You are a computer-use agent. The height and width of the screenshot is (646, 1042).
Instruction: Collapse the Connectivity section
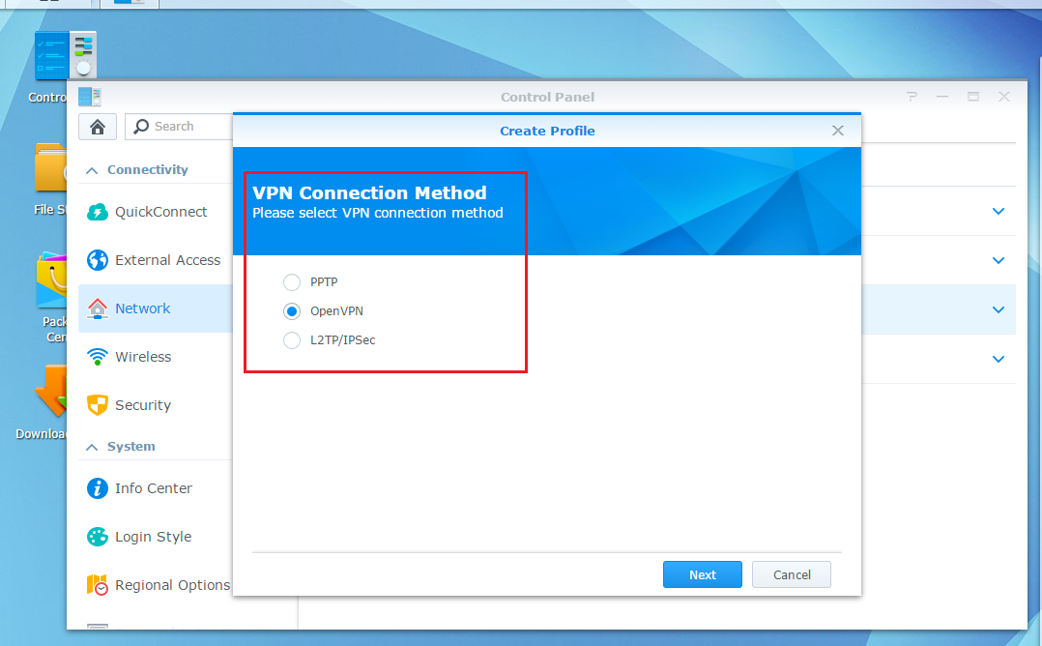tap(92, 171)
